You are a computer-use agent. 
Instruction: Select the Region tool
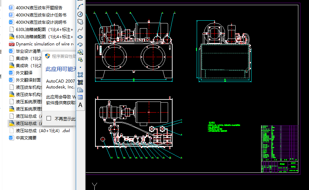80,90
